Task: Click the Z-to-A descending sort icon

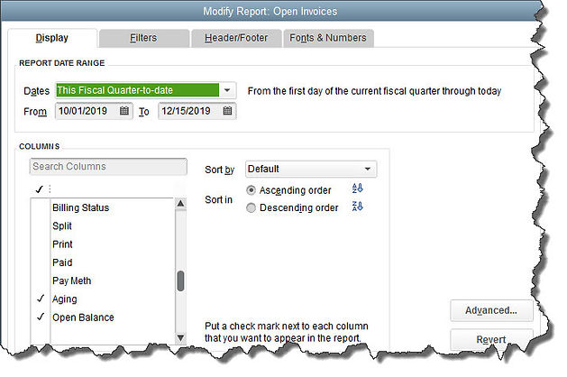Action: [357, 207]
